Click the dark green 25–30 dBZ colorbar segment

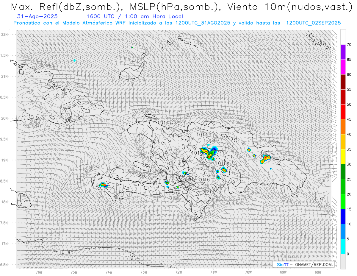[x=343, y=172]
